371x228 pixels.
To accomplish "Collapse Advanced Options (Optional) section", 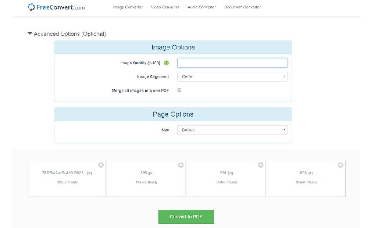I will (x=67, y=34).
